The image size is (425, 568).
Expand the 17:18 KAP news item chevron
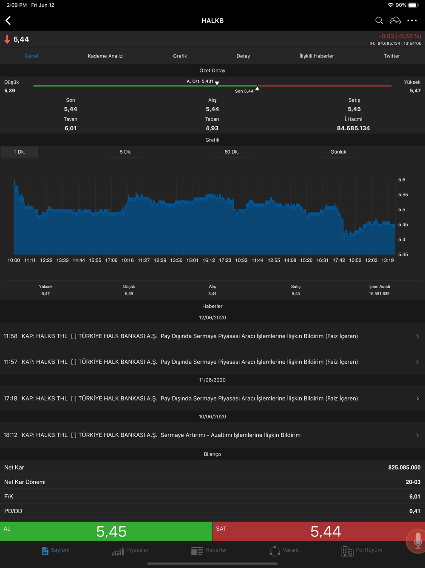(417, 399)
